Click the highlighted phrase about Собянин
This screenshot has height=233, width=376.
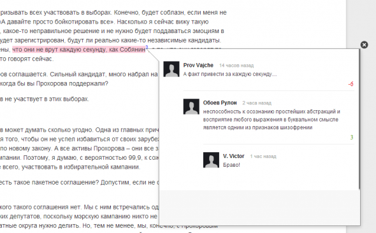coord(79,50)
